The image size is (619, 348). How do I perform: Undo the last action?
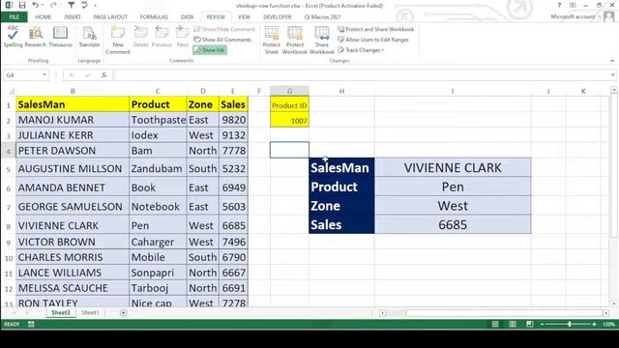[x=36, y=5]
